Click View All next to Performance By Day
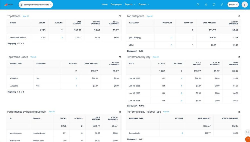The image size is (250, 142). point(155,57)
